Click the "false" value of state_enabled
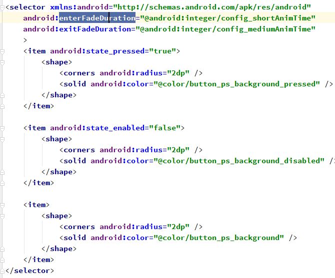 coord(164,128)
